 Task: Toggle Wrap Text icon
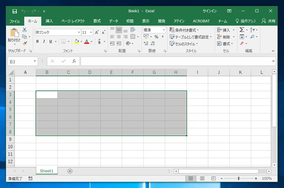[133, 30]
